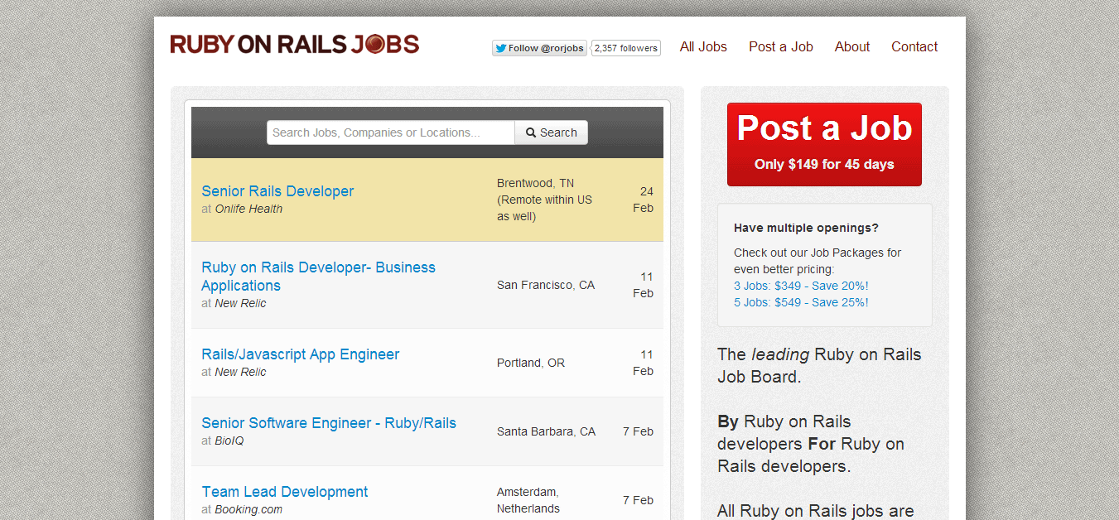Click the Ruby on Rails Jobs logo
This screenshot has height=520, width=1119.
[x=294, y=45]
